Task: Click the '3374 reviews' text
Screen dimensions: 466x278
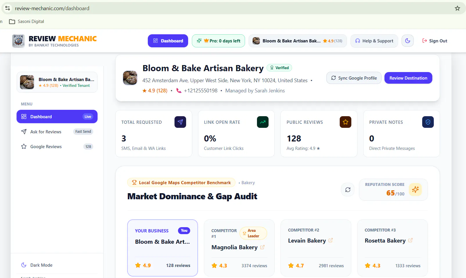Action: click(x=254, y=266)
